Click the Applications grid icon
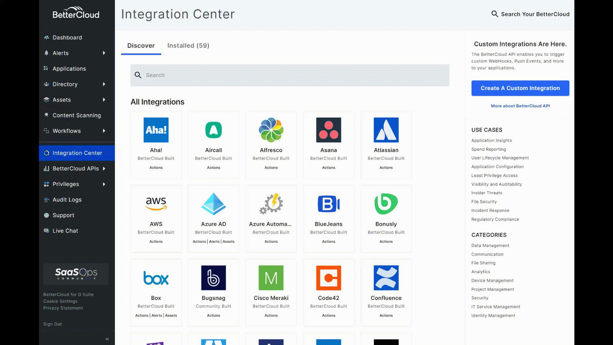The height and width of the screenshot is (345, 613). [x=46, y=68]
